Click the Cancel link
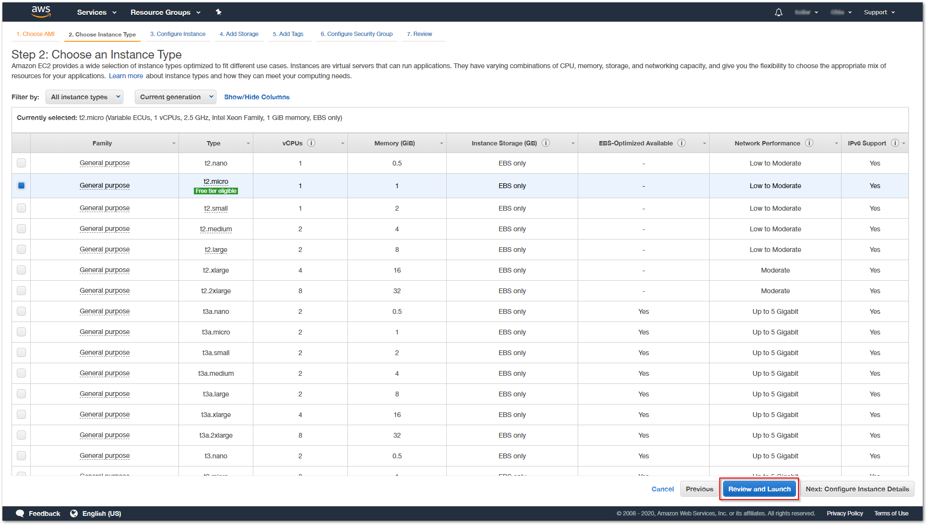 [662, 489]
